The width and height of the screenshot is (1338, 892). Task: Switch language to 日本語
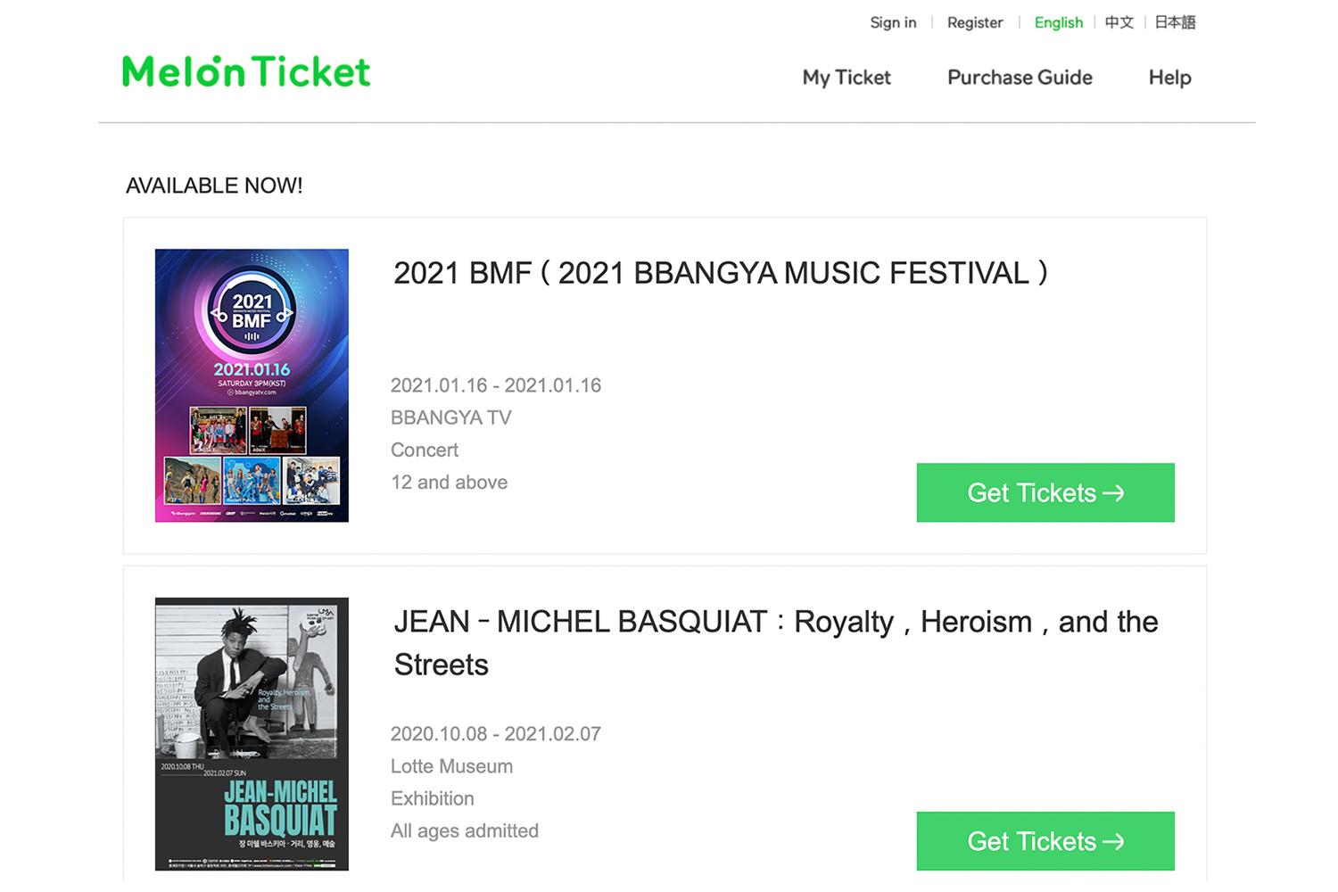pos(1175,22)
